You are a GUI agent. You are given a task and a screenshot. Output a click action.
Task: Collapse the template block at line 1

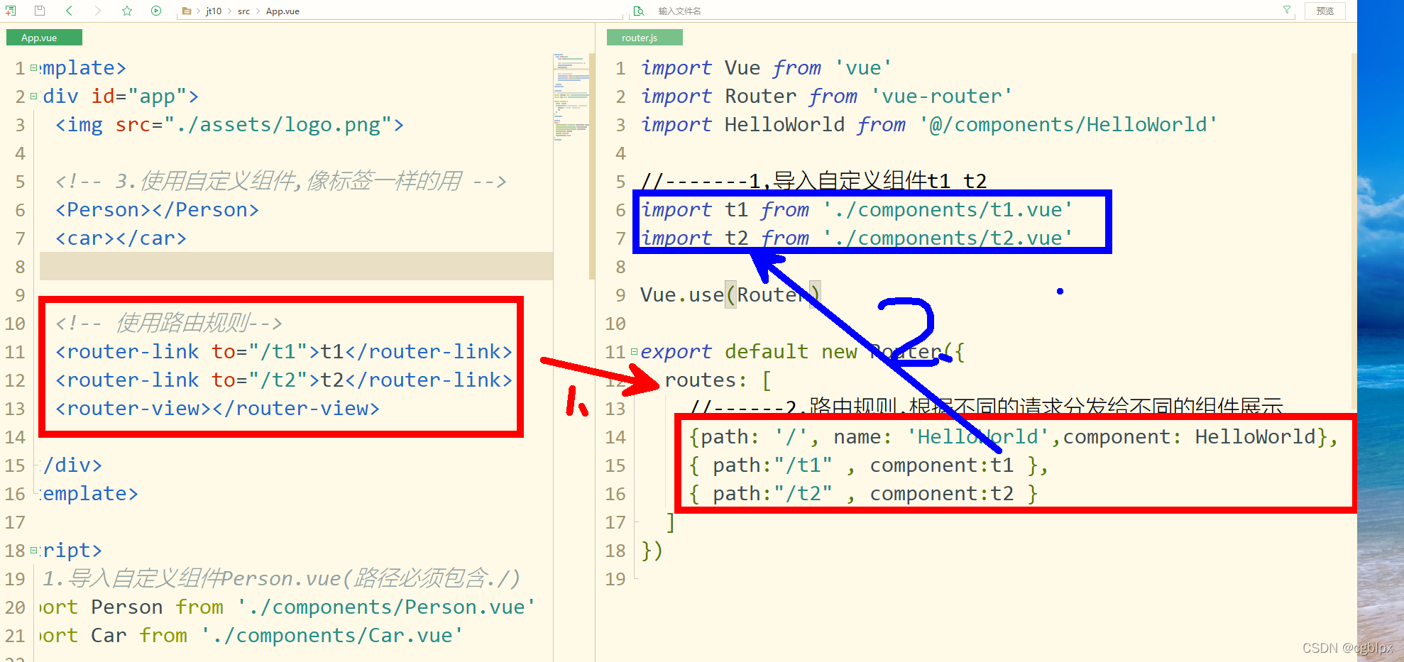33,68
